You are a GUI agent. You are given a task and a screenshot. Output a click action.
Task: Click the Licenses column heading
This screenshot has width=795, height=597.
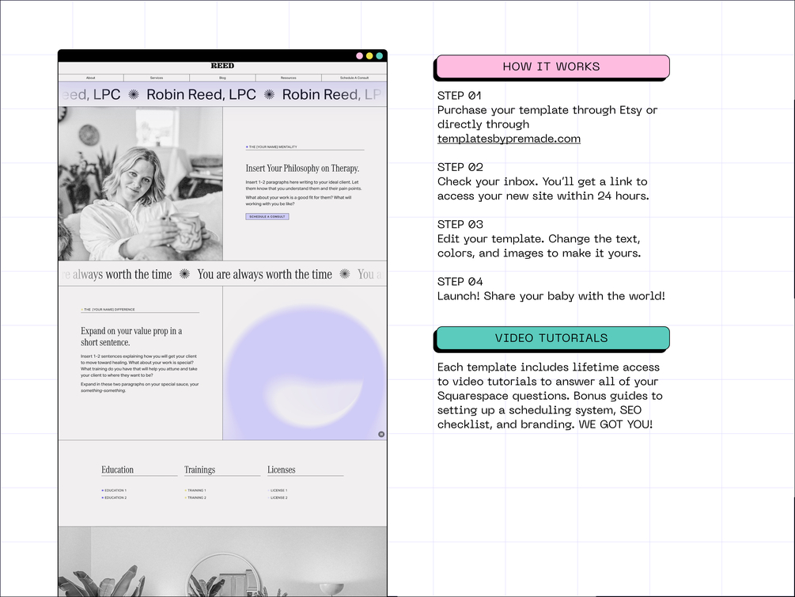click(282, 470)
